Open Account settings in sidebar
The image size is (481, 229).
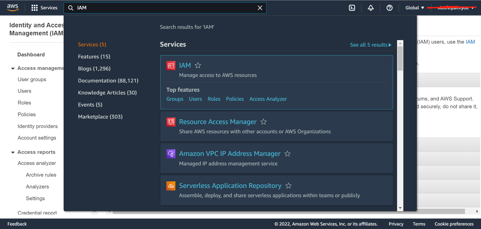[37, 138]
